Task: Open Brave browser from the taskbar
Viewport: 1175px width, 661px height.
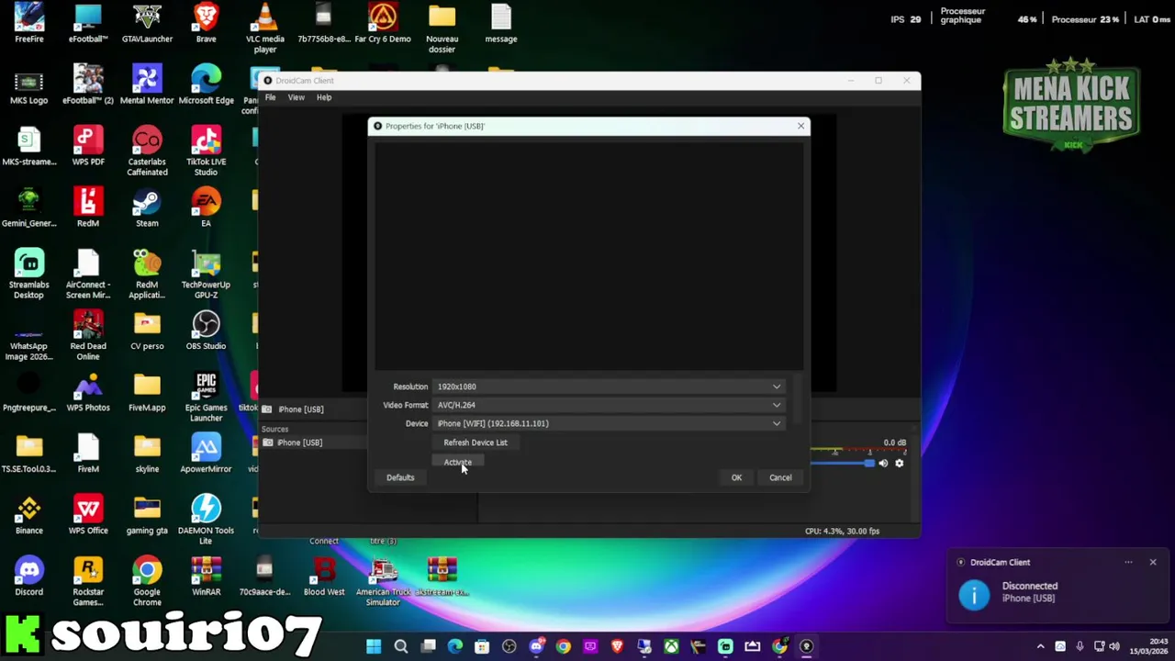Action: [617, 646]
